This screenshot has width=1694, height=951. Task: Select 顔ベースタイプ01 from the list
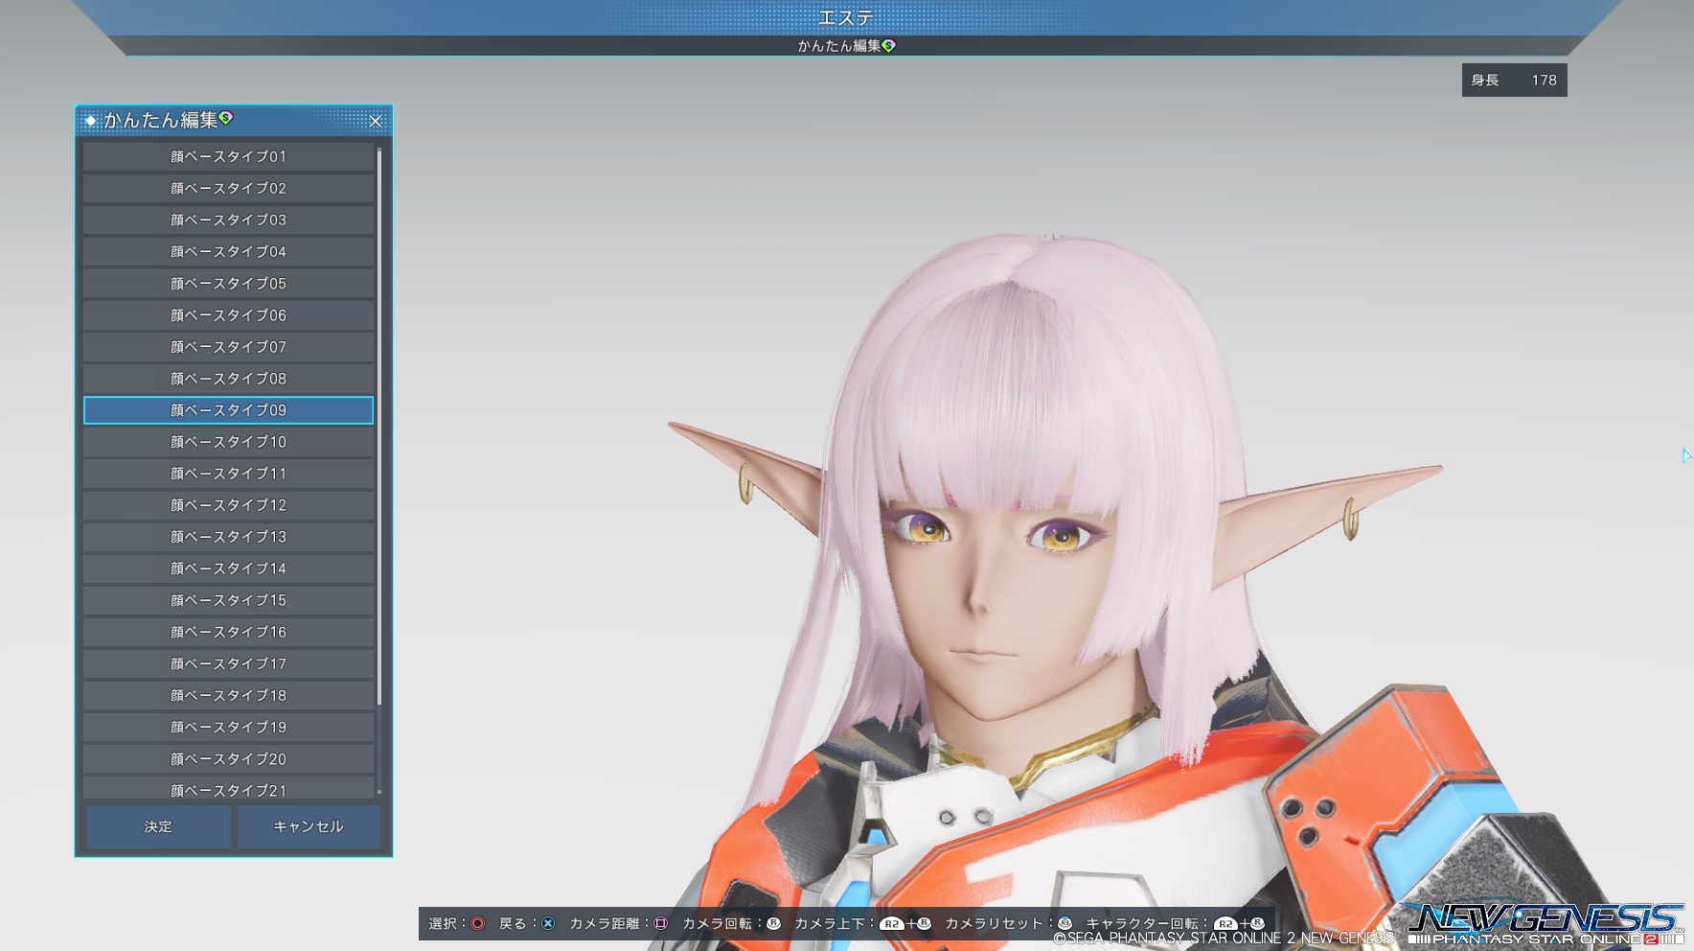click(x=228, y=156)
